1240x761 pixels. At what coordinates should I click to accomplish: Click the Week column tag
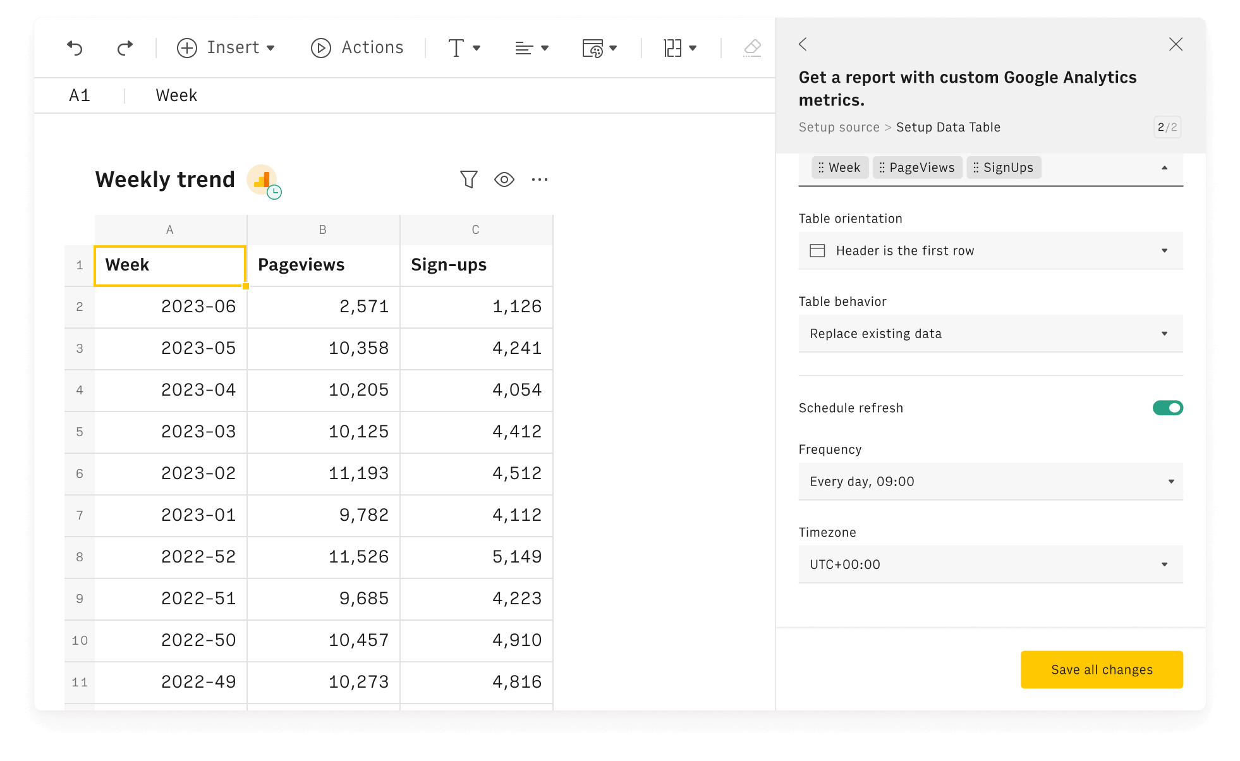pos(840,167)
